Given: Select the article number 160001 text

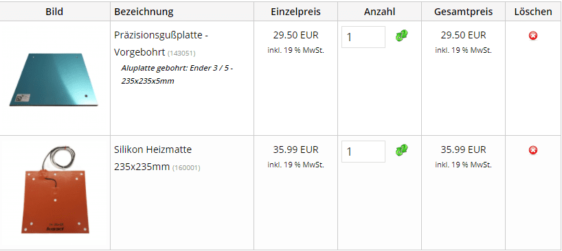Looking at the screenshot, I should 186,168.
